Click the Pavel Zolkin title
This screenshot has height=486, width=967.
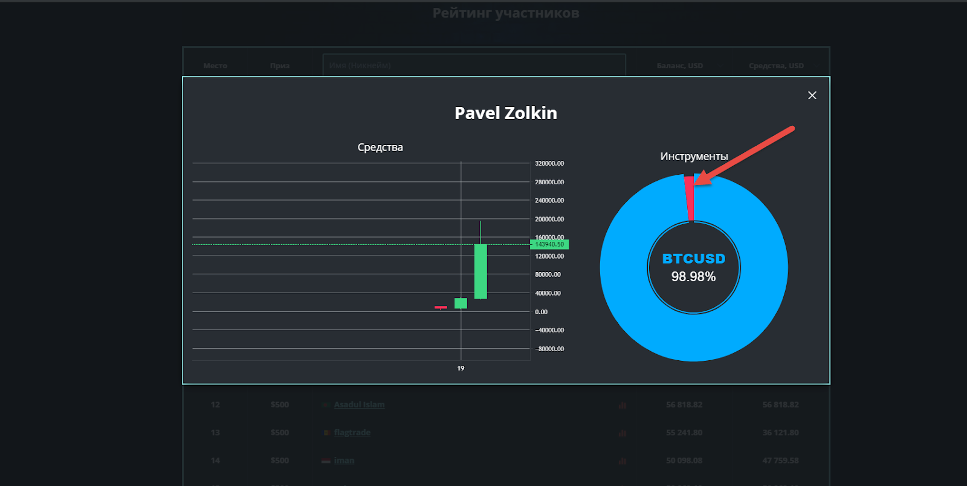click(506, 113)
